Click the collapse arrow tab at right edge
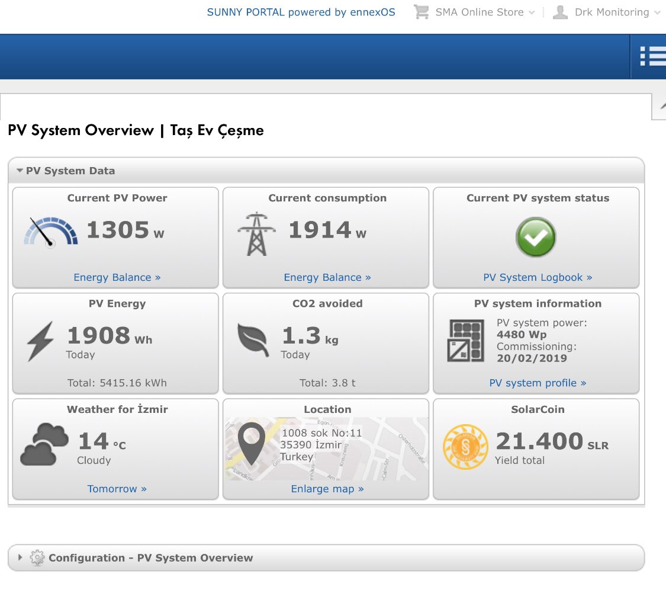666x593 pixels. (x=661, y=106)
